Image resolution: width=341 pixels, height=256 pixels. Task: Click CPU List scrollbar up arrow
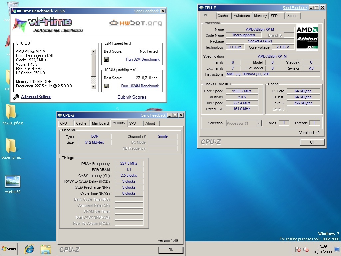coord(94,52)
